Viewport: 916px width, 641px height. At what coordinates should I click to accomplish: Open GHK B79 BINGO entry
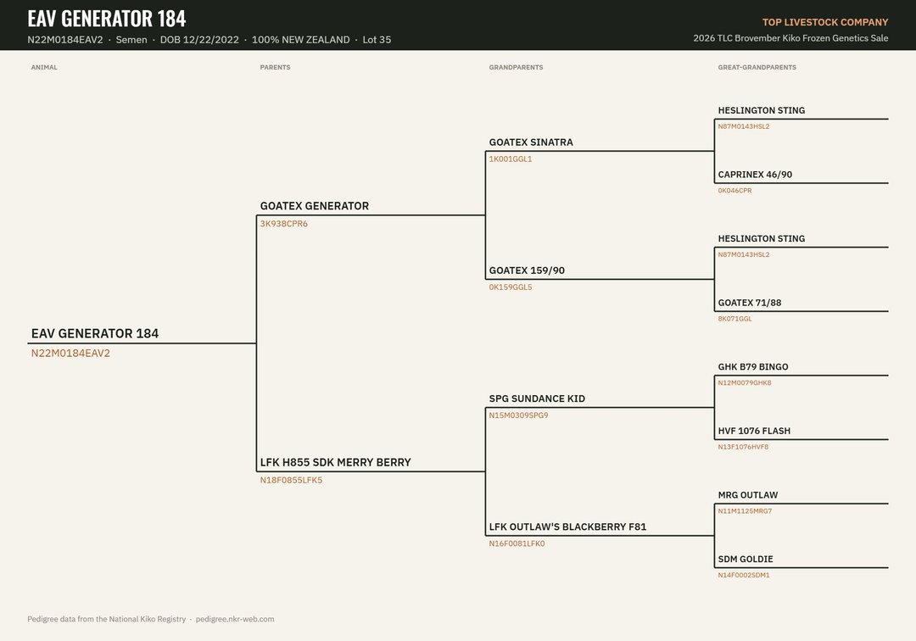tap(753, 366)
